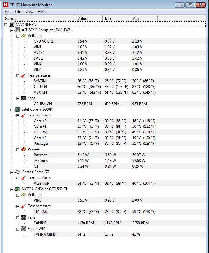The height and width of the screenshot is (253, 209).
Task: Click the Powers flame icon
Action: click(24, 149)
